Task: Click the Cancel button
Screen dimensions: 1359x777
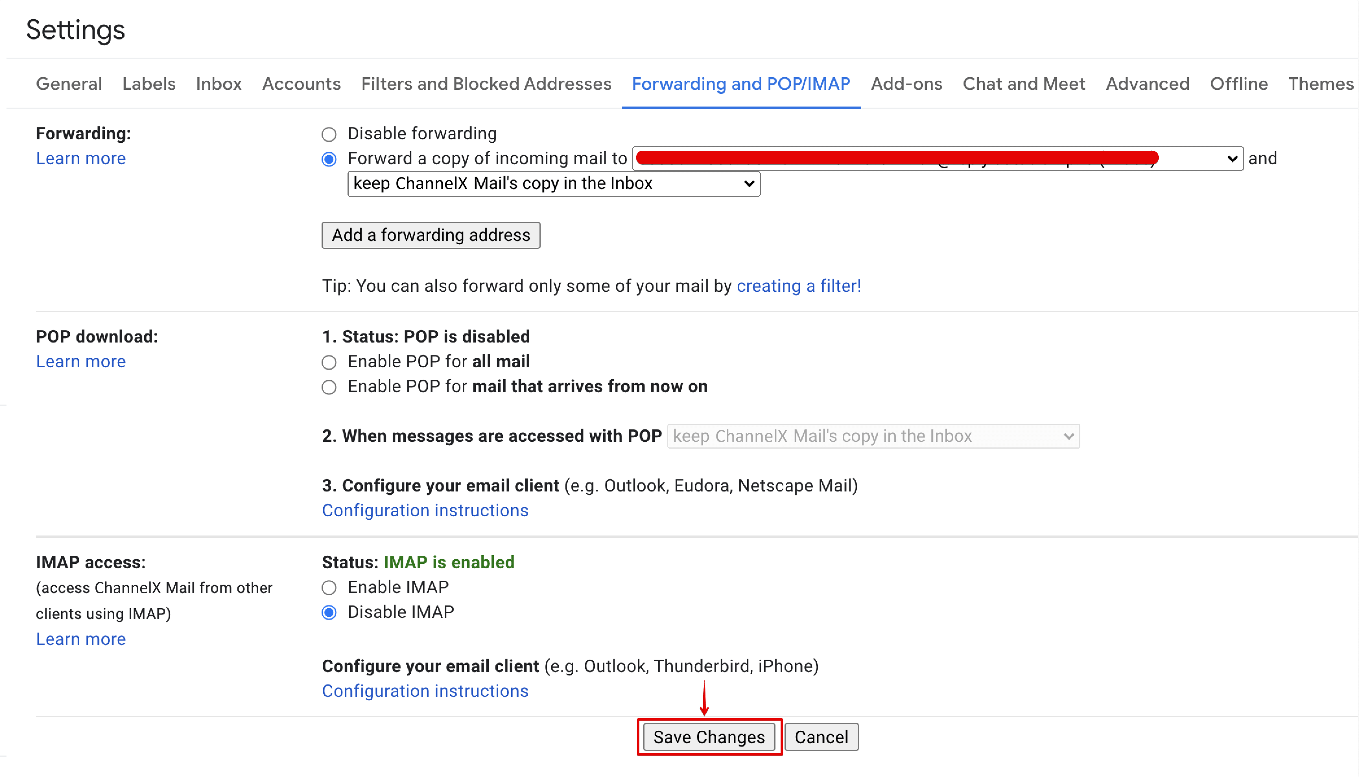Action: [821, 737]
